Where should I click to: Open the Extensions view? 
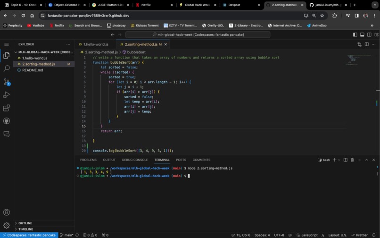tap(7, 108)
